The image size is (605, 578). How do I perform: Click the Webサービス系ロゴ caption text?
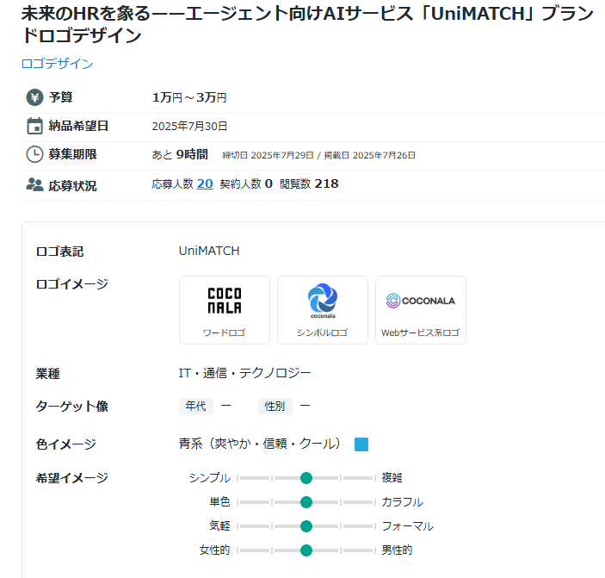coord(421,333)
